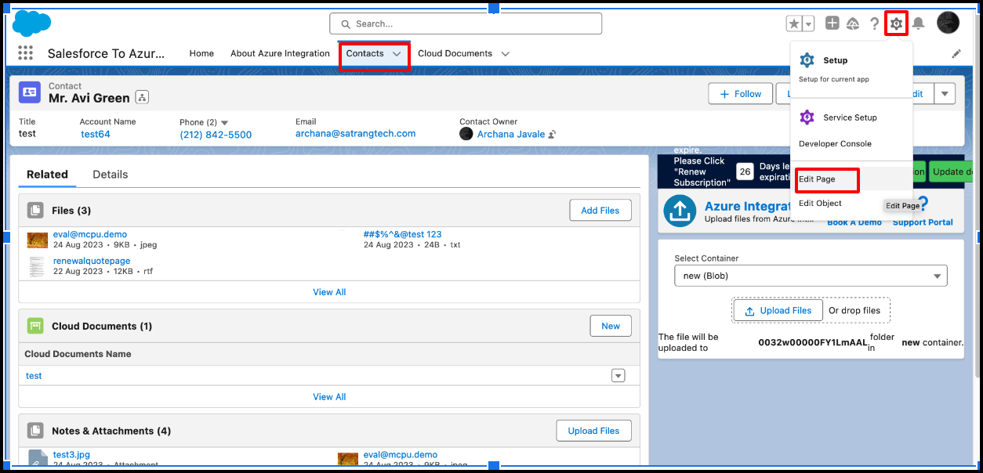The image size is (983, 473).
Task: Switch to the Related tab
Action: [47, 175]
